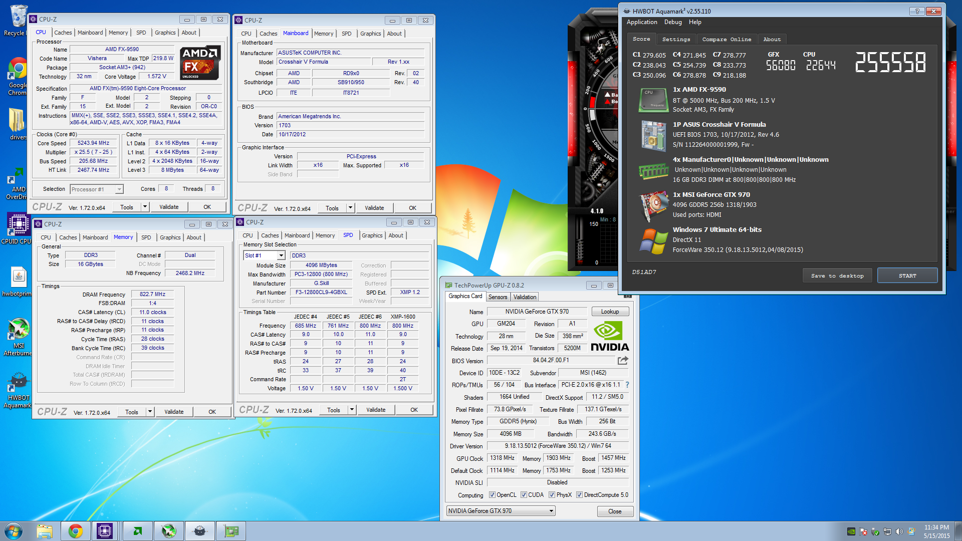Open the NVIDIA GeForce GTX 970 selector dropdown
The height and width of the screenshot is (541, 962).
click(501, 511)
